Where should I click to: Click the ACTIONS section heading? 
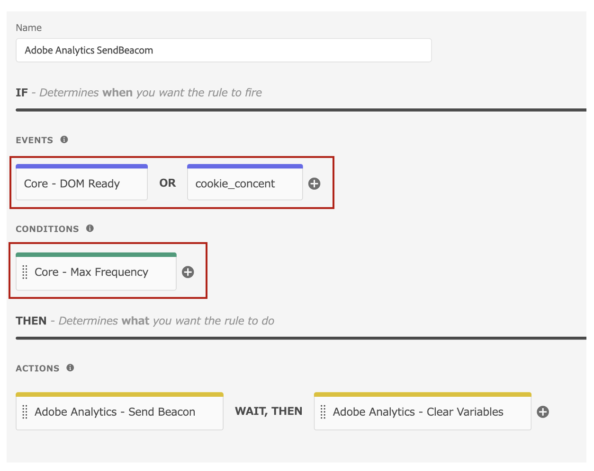coord(38,368)
